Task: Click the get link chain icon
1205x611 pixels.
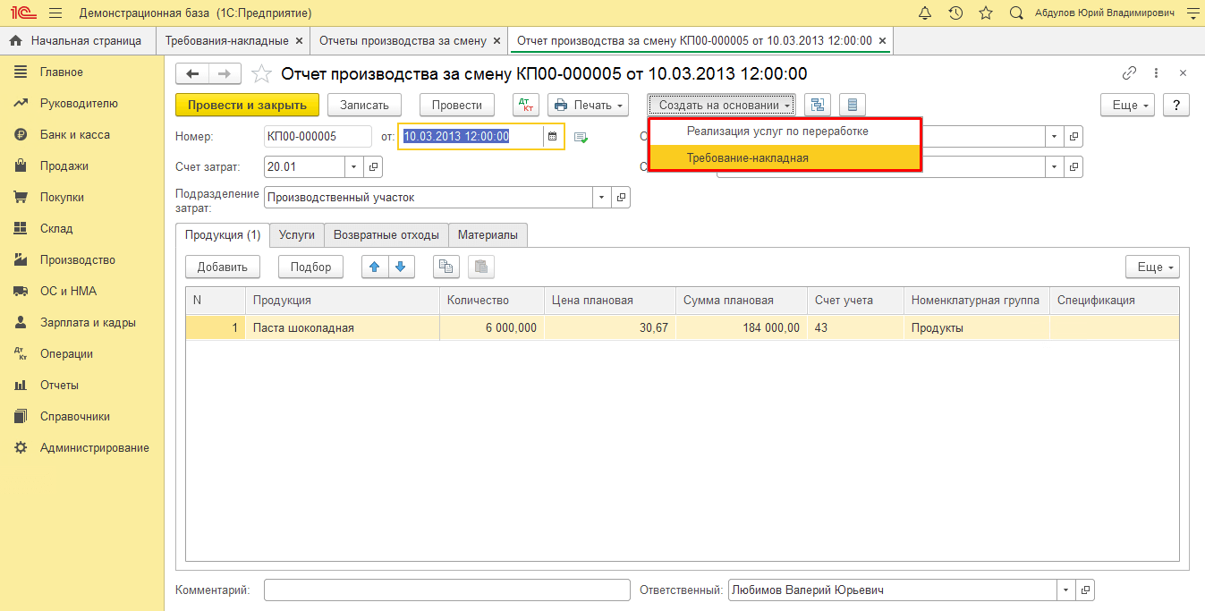Action: [1129, 73]
